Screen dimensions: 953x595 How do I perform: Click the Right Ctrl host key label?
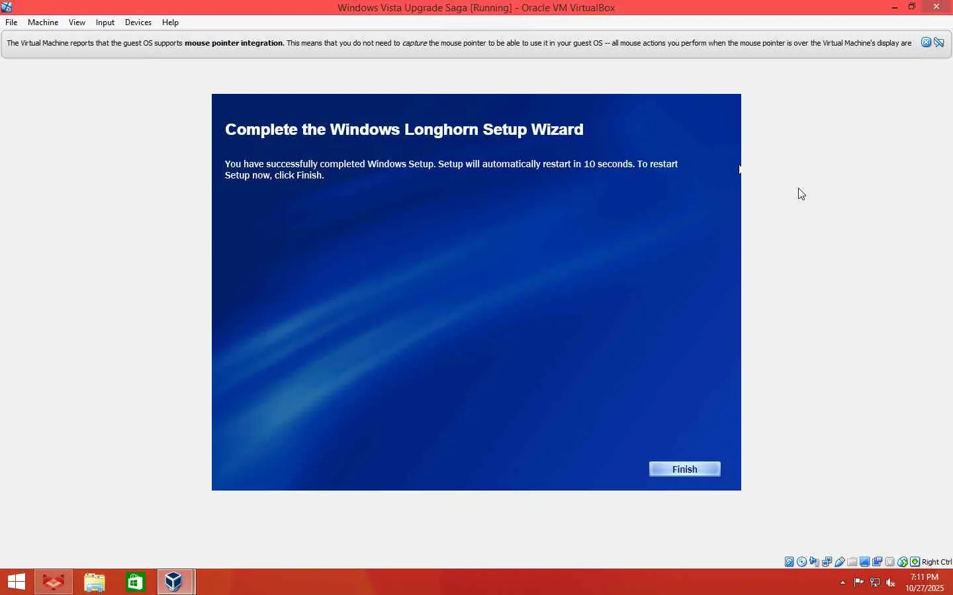click(x=936, y=562)
